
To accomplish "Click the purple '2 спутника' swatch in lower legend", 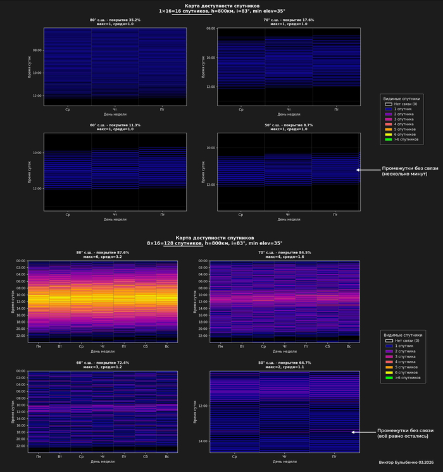I will coord(389,351).
